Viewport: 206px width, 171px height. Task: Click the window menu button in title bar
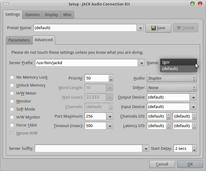coord(6,4)
